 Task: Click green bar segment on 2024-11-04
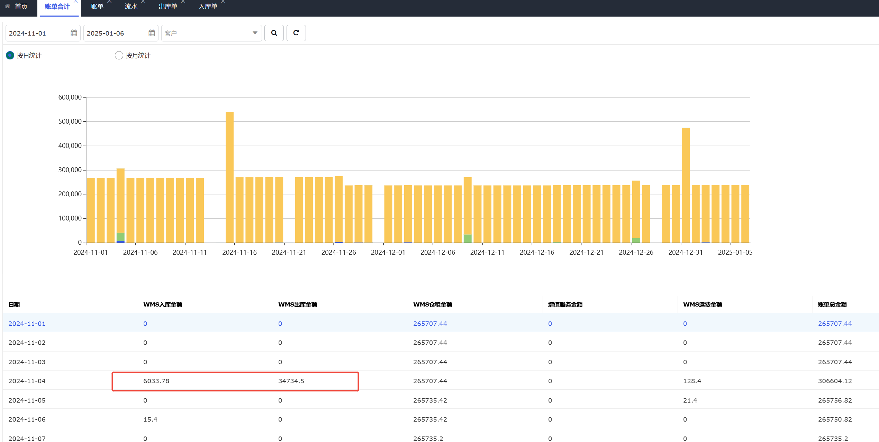tap(120, 237)
